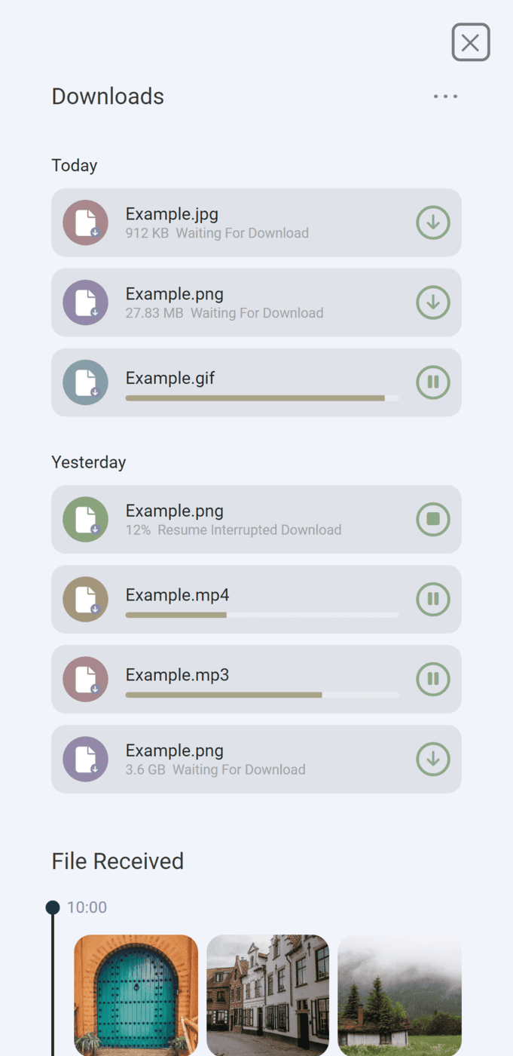This screenshot has width=513, height=1056.
Task: Click the Example.gif file type icon
Action: coord(86,382)
